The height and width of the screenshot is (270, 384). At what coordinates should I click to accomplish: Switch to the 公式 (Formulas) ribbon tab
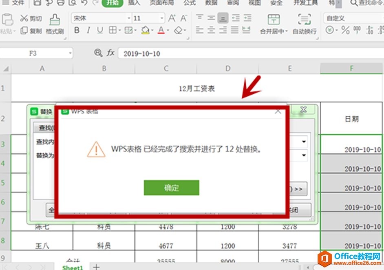coord(190,3)
